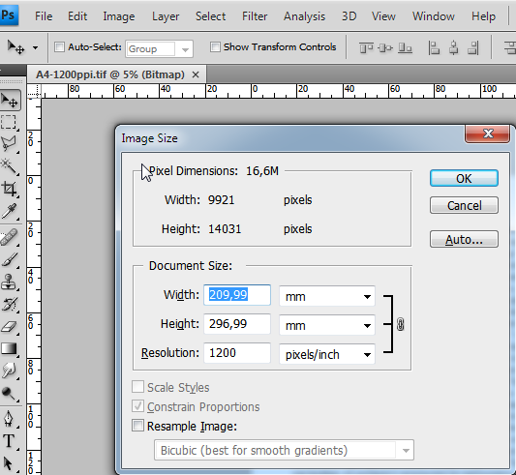Select the Crop tool
The height and width of the screenshot is (475, 516).
pos(9,189)
